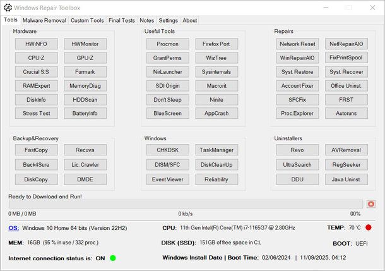Viewport: 385px width, 271px height.
Task: Open GrantPerms
Action: pos(168,58)
